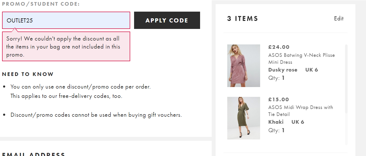Click the PROMO/STUDENT CODE label
366x156 pixels.
tap(41, 4)
